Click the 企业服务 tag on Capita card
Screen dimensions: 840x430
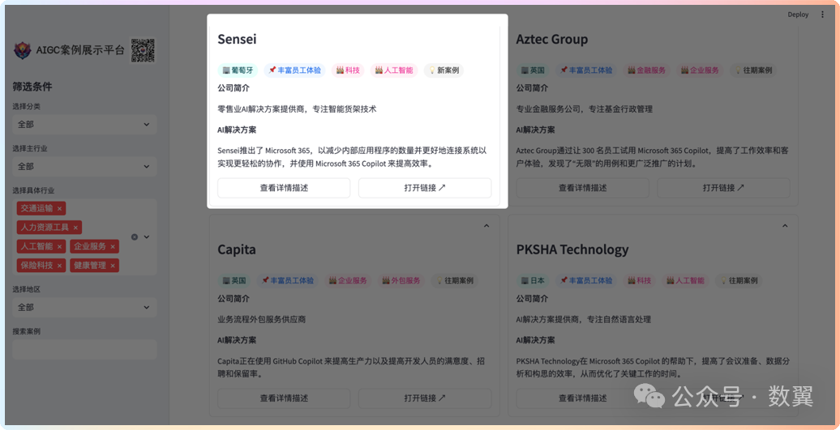coord(348,280)
